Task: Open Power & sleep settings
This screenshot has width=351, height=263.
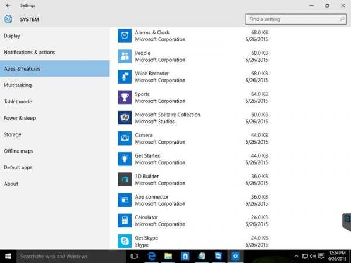Action: (x=20, y=118)
